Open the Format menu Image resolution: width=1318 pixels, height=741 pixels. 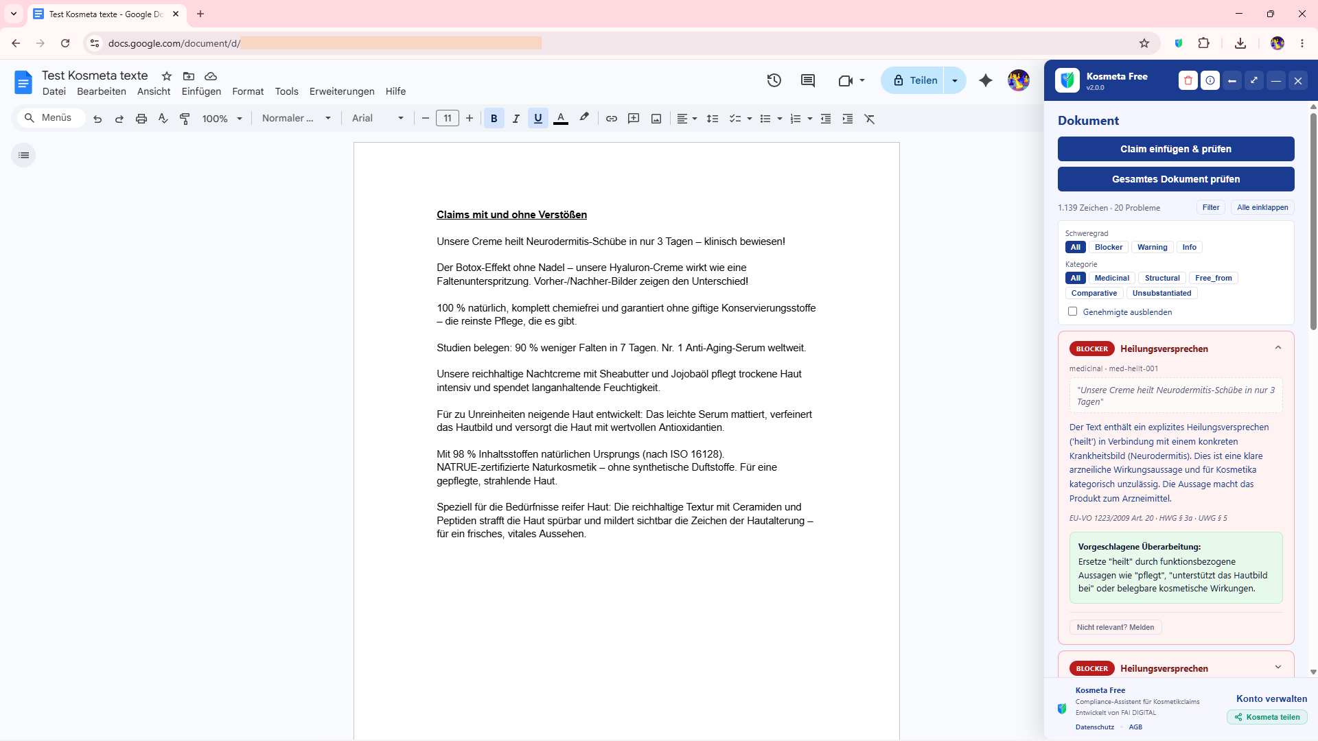point(248,91)
